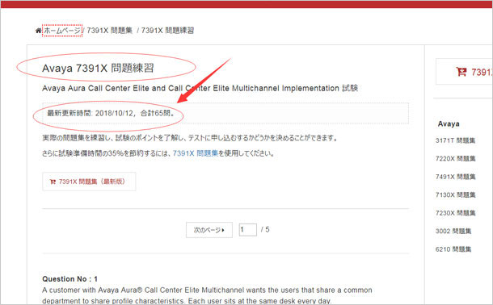Open the ホームページ breadcrumb link
This screenshot has width=493, height=305.
pos(62,31)
